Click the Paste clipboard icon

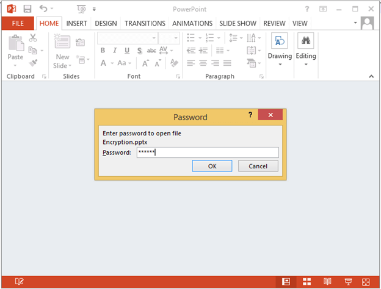coord(15,43)
